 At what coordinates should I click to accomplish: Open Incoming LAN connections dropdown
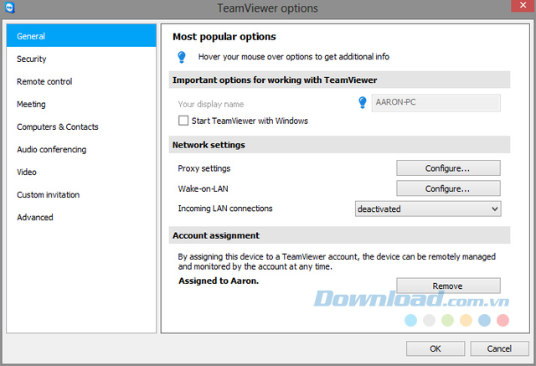coord(428,209)
